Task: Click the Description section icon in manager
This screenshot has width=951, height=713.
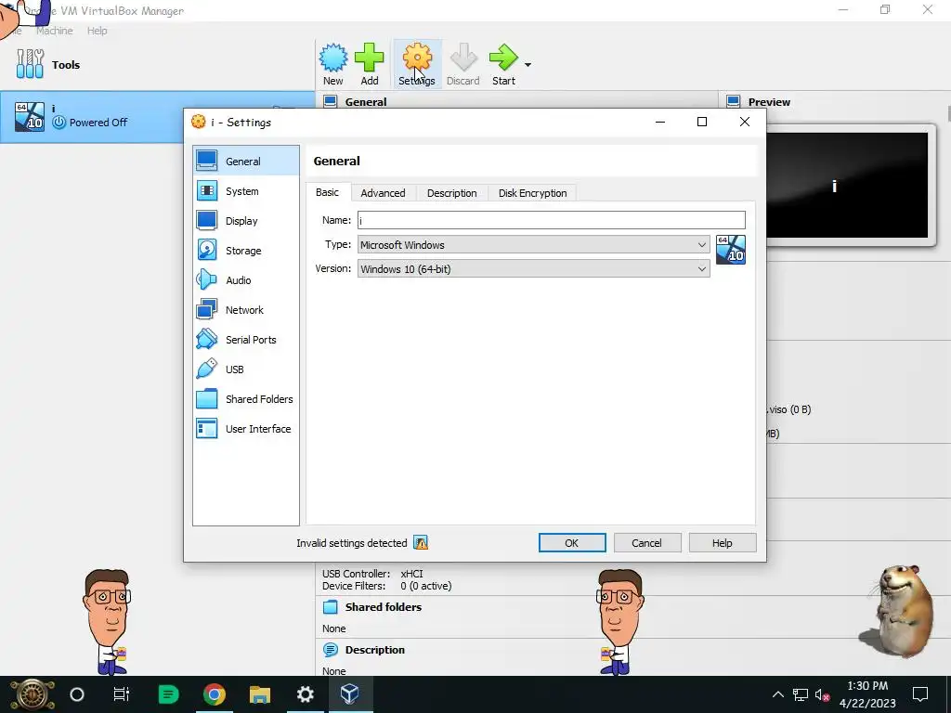Action: point(331,650)
